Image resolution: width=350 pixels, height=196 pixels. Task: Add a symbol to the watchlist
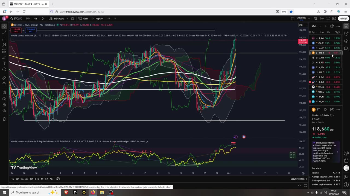click(x=326, y=26)
